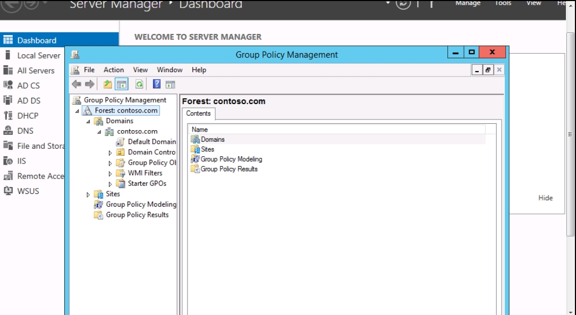Click Domains text in Contents list

(213, 140)
